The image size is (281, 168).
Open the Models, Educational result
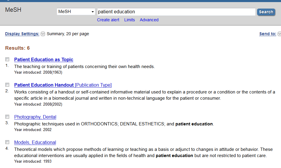click(35, 142)
